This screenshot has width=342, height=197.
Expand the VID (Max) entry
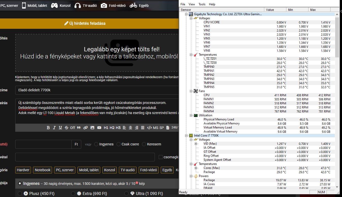(196, 144)
